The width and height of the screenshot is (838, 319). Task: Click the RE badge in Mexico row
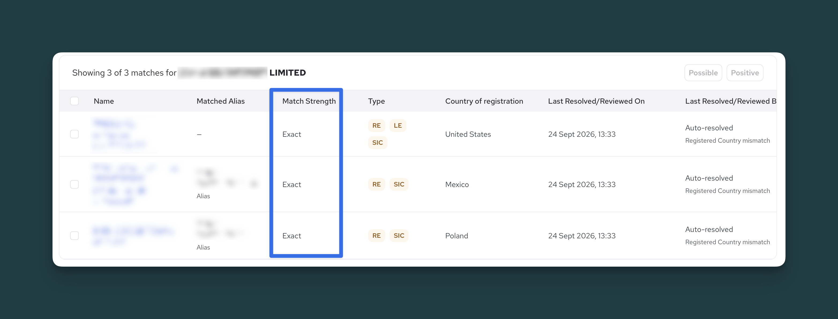pyautogui.click(x=376, y=184)
